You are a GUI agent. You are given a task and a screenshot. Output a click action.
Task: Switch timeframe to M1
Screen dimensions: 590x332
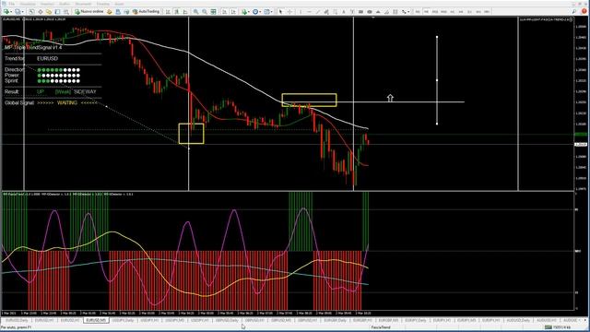pos(418,12)
